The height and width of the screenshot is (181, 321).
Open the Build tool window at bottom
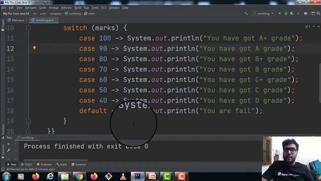pyautogui.click(x=62, y=164)
